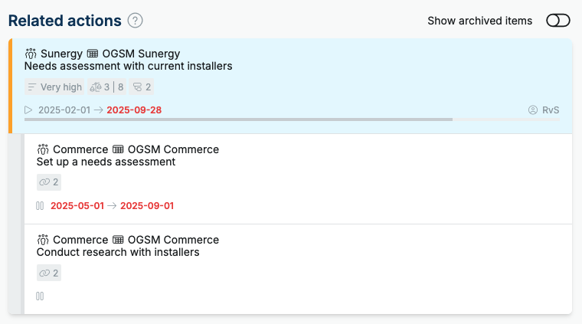Image resolution: width=582 pixels, height=324 pixels.
Task: Open the sub-actions count badge showing 2
Action: (x=142, y=87)
